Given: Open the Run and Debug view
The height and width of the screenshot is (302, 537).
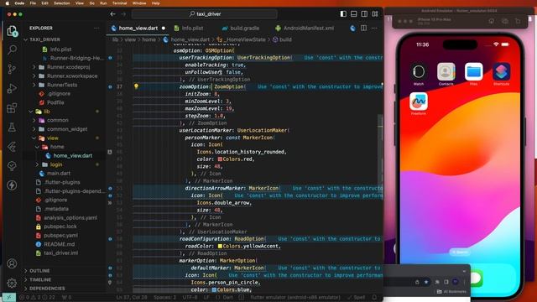Looking at the screenshot, I should click(x=12, y=88).
